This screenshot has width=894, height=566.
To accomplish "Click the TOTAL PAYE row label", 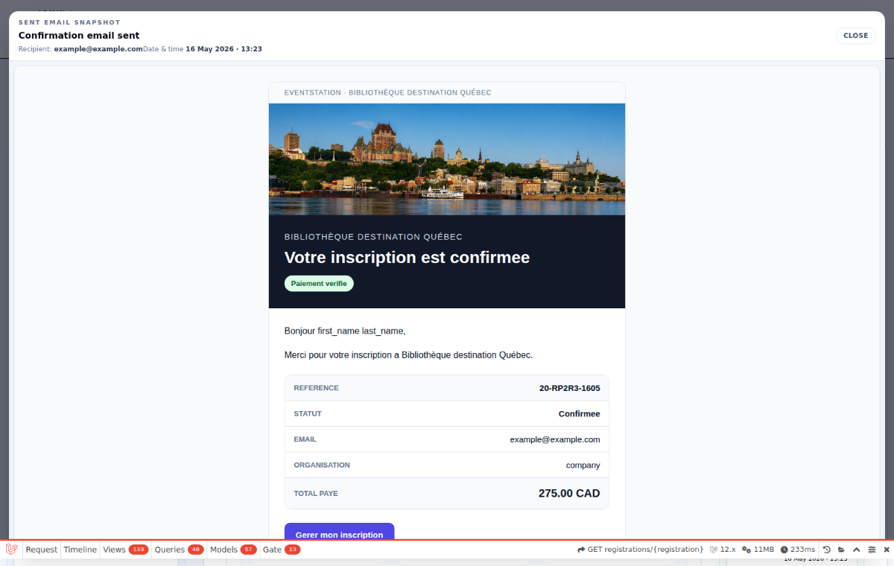I will 316,494.
